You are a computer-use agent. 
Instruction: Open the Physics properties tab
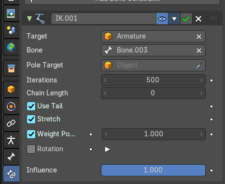click(11, 106)
